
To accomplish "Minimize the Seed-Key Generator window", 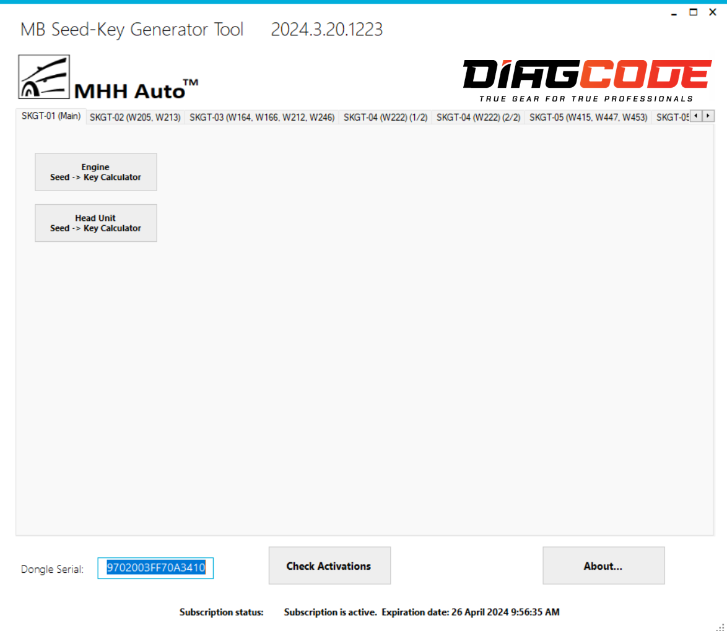I will click(674, 13).
